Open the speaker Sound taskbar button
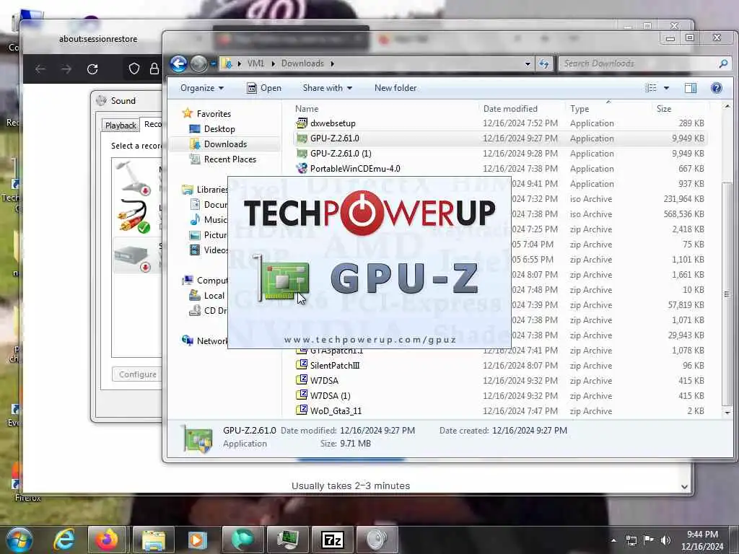The width and height of the screenshot is (739, 554). tap(377, 540)
